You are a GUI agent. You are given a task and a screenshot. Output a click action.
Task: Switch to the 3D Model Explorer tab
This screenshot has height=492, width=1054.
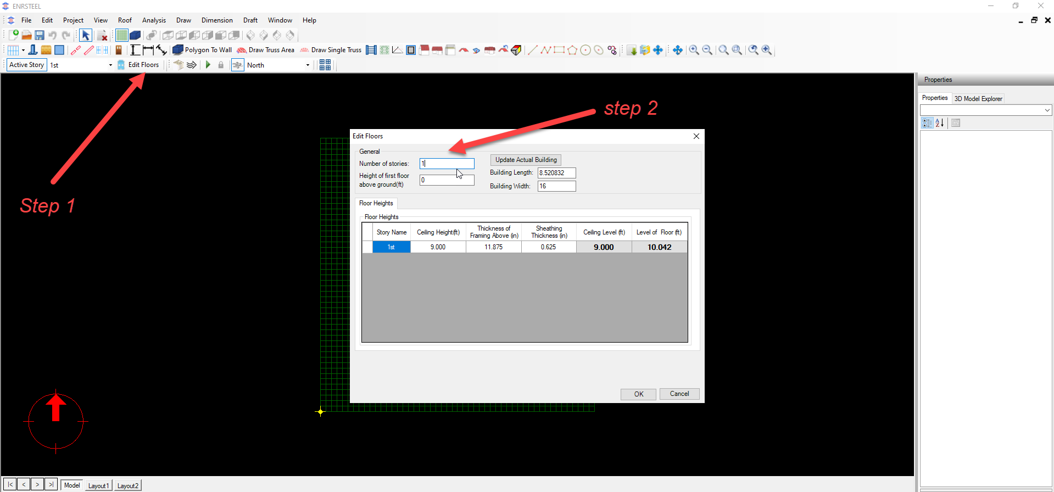click(978, 99)
